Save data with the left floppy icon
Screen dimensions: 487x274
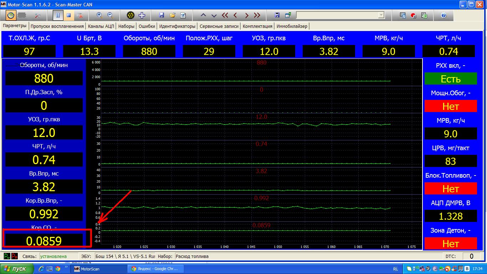click(x=162, y=15)
